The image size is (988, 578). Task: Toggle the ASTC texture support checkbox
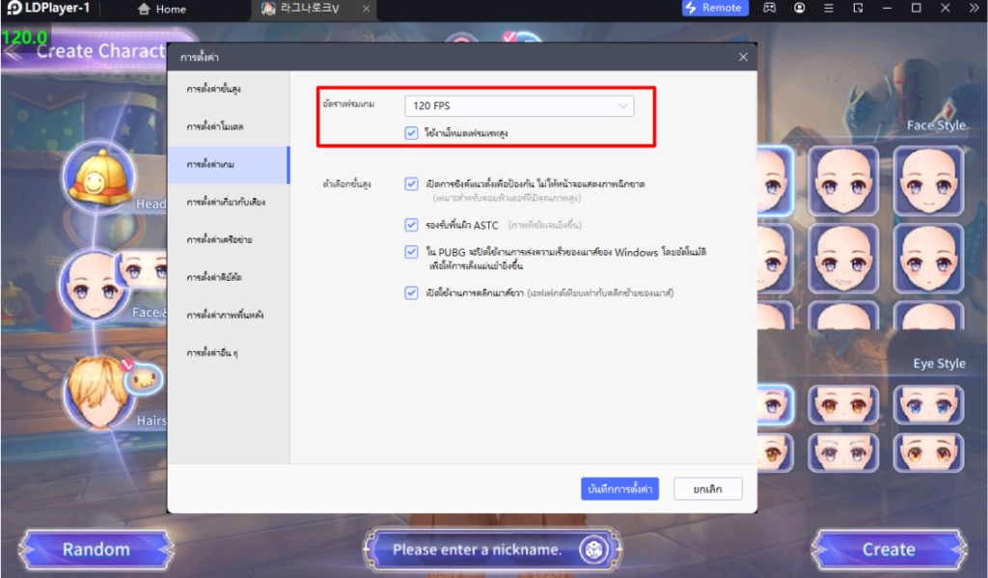click(x=411, y=225)
